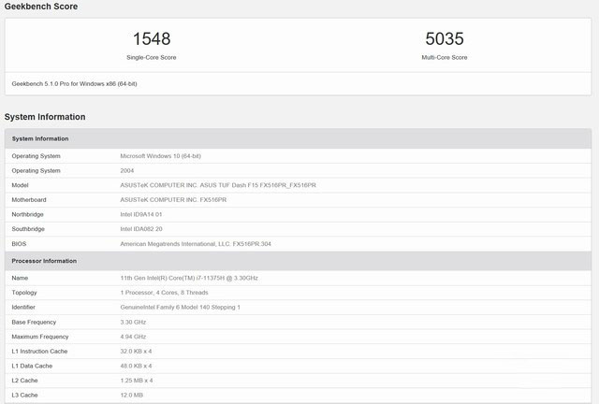The width and height of the screenshot is (599, 404).
Task: Select the 5035 multi-core score value
Action: pyautogui.click(x=445, y=39)
